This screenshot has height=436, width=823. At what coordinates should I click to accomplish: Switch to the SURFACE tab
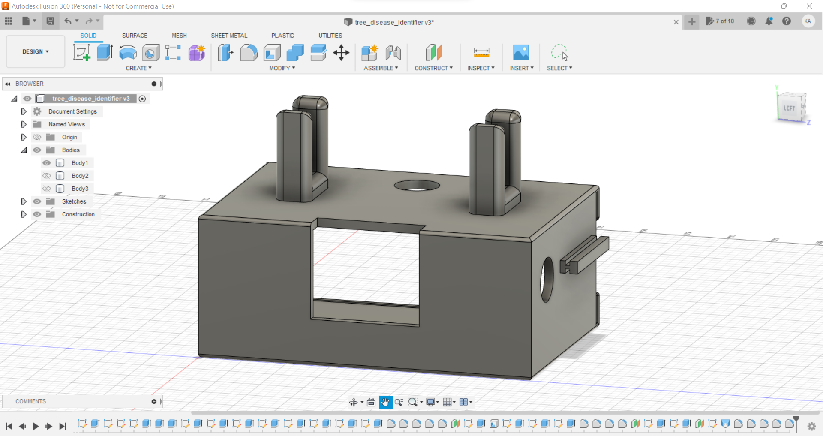(135, 36)
